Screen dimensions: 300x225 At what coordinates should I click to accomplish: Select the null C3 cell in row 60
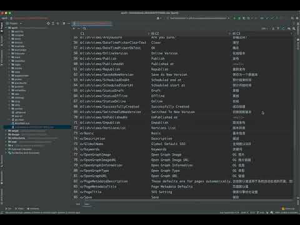(x=238, y=64)
